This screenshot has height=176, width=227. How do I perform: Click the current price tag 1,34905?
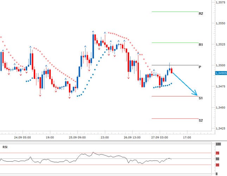[221, 73]
